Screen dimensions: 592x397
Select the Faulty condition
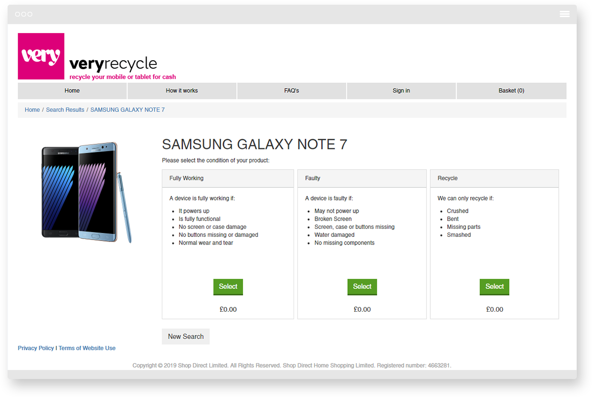point(362,287)
